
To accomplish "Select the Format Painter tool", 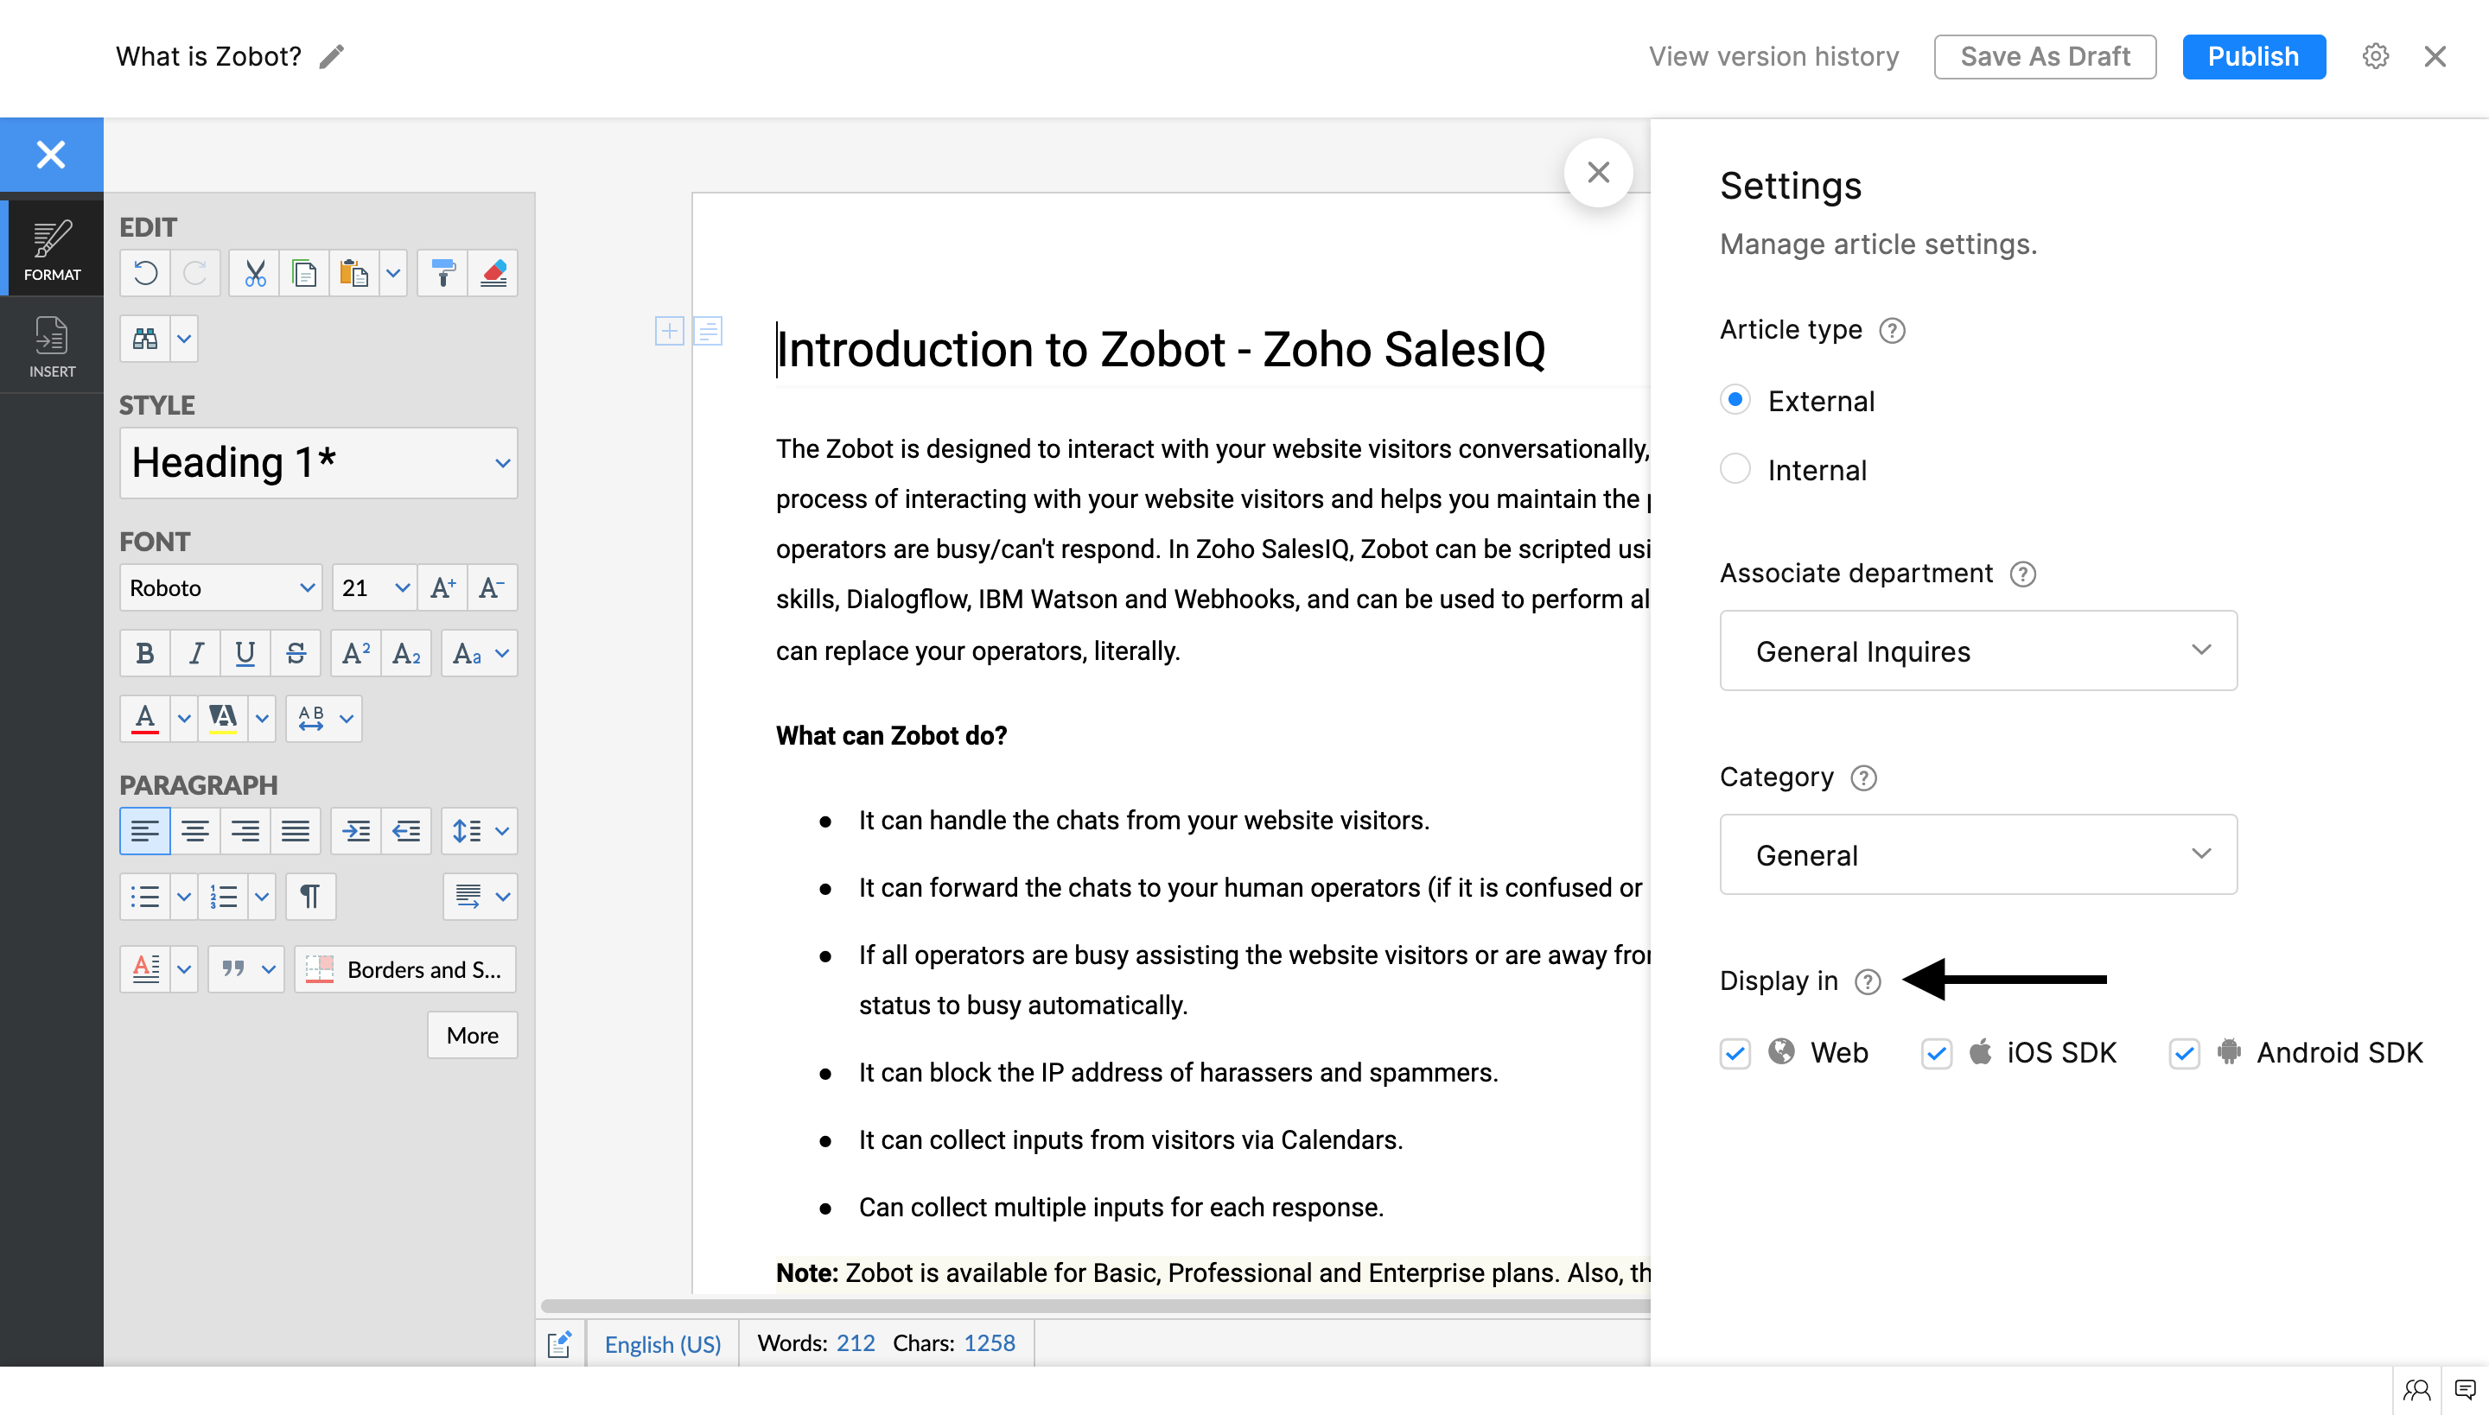I will coord(443,273).
